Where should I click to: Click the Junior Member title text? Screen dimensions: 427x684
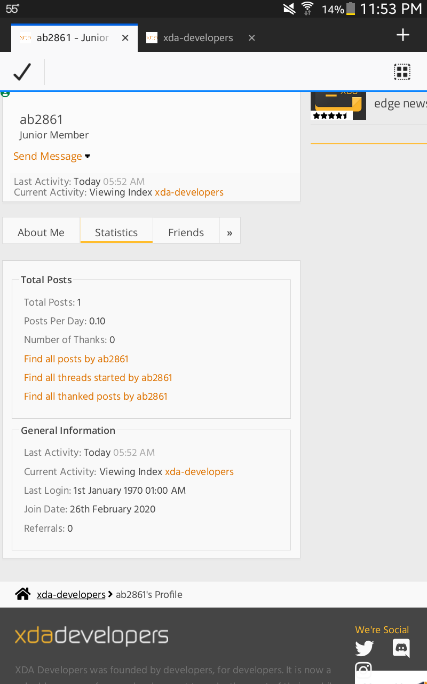click(x=54, y=135)
